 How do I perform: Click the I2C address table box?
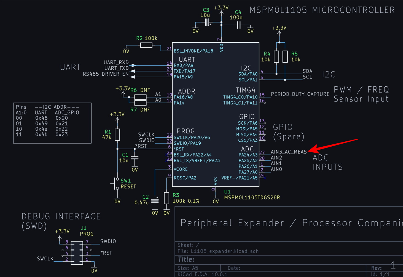(x=52, y=123)
